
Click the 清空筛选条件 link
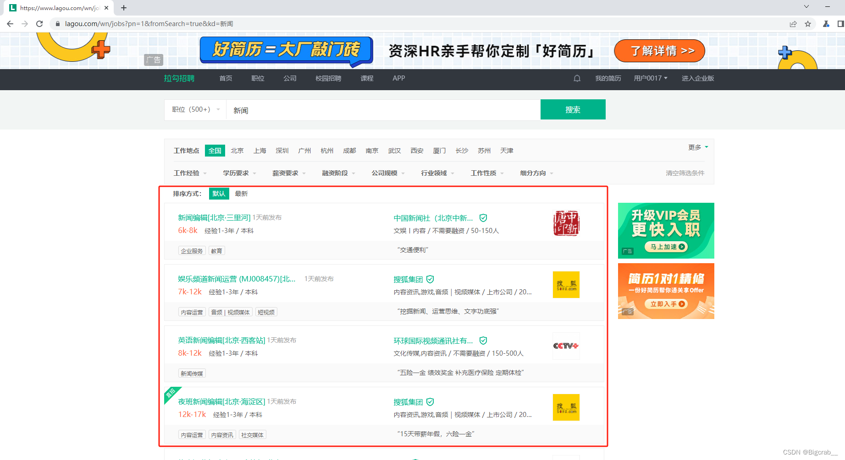[685, 173]
